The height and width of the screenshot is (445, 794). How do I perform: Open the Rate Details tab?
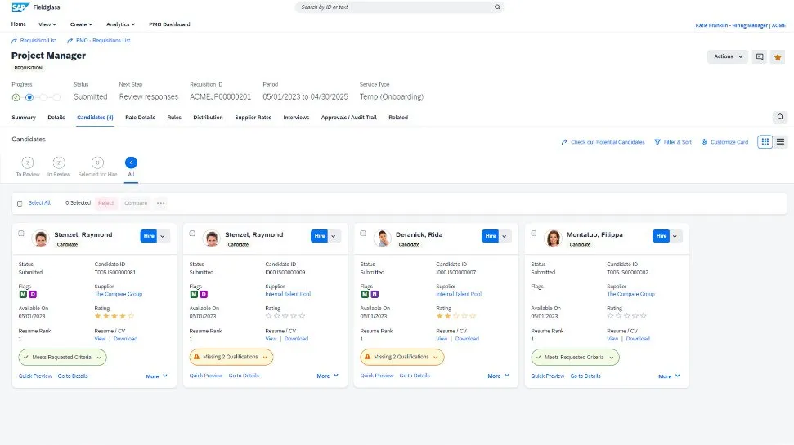click(x=140, y=118)
